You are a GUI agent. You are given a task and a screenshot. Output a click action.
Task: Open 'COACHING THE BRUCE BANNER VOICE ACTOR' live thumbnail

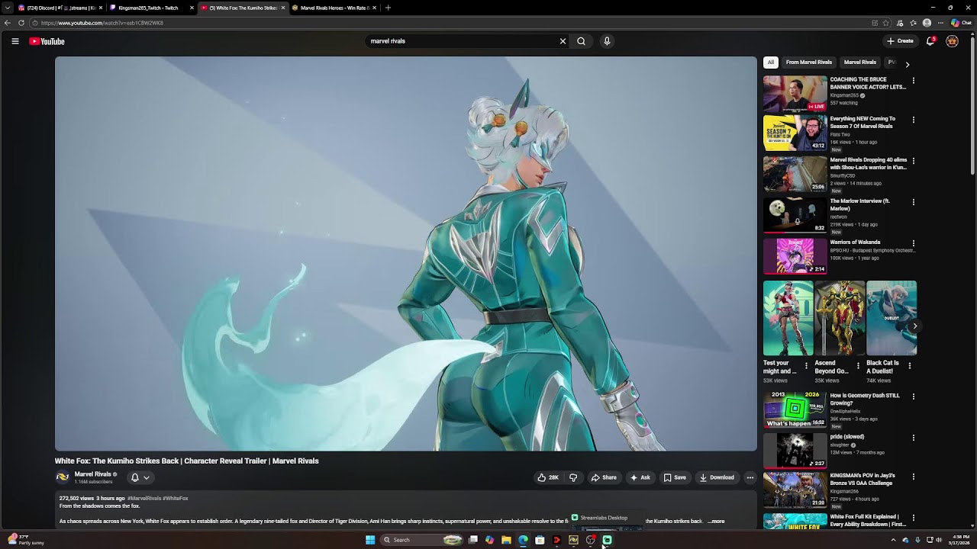(795, 93)
